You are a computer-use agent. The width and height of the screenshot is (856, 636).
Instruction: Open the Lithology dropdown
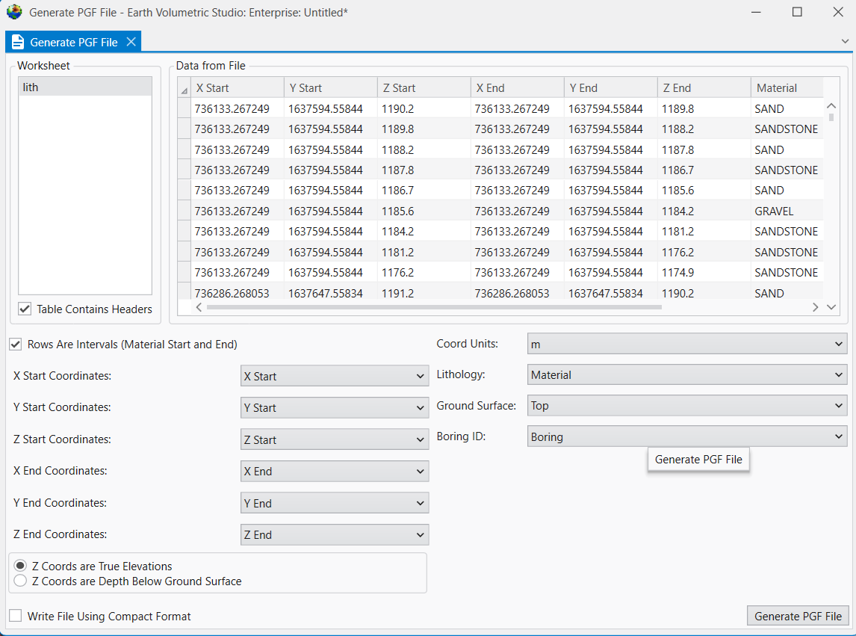(x=686, y=375)
